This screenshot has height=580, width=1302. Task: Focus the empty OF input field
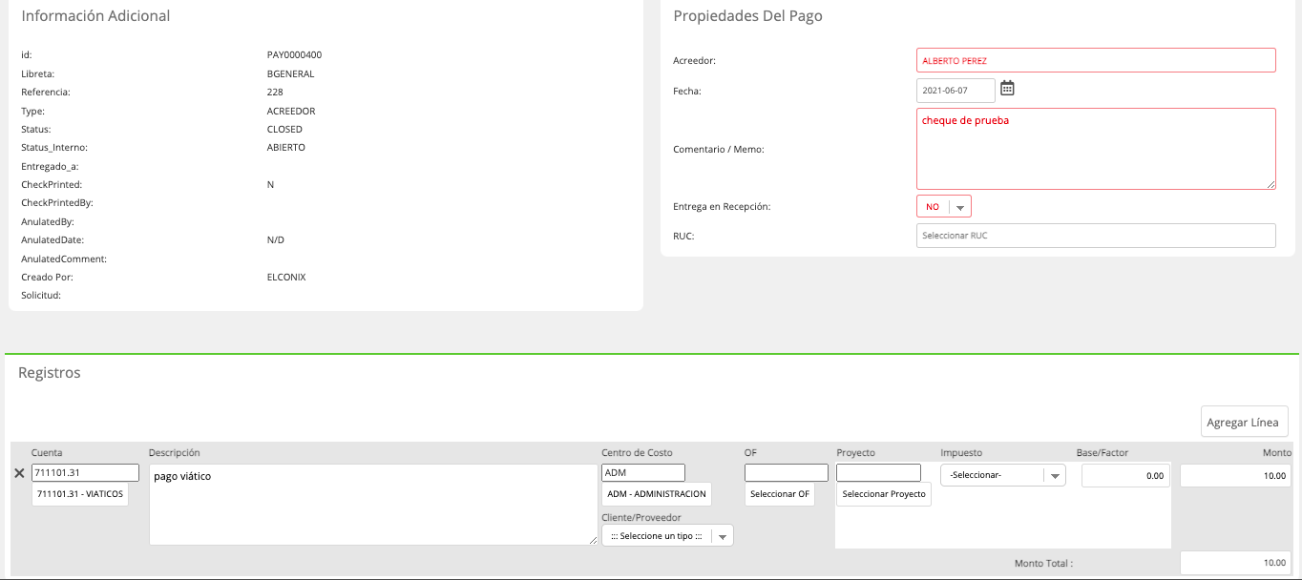787,473
